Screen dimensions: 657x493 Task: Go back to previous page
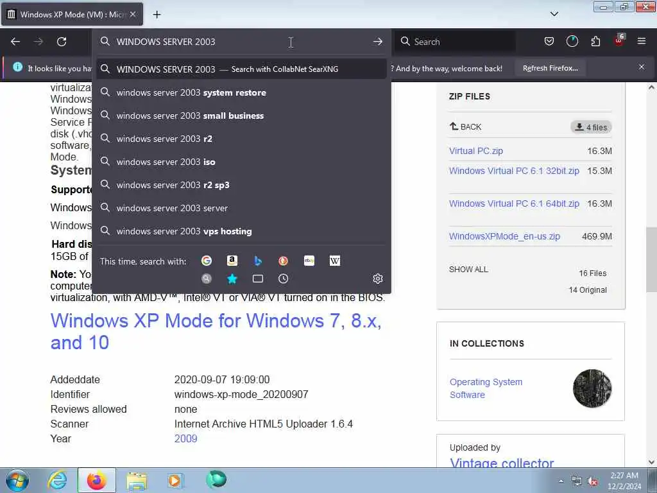pyautogui.click(x=15, y=42)
